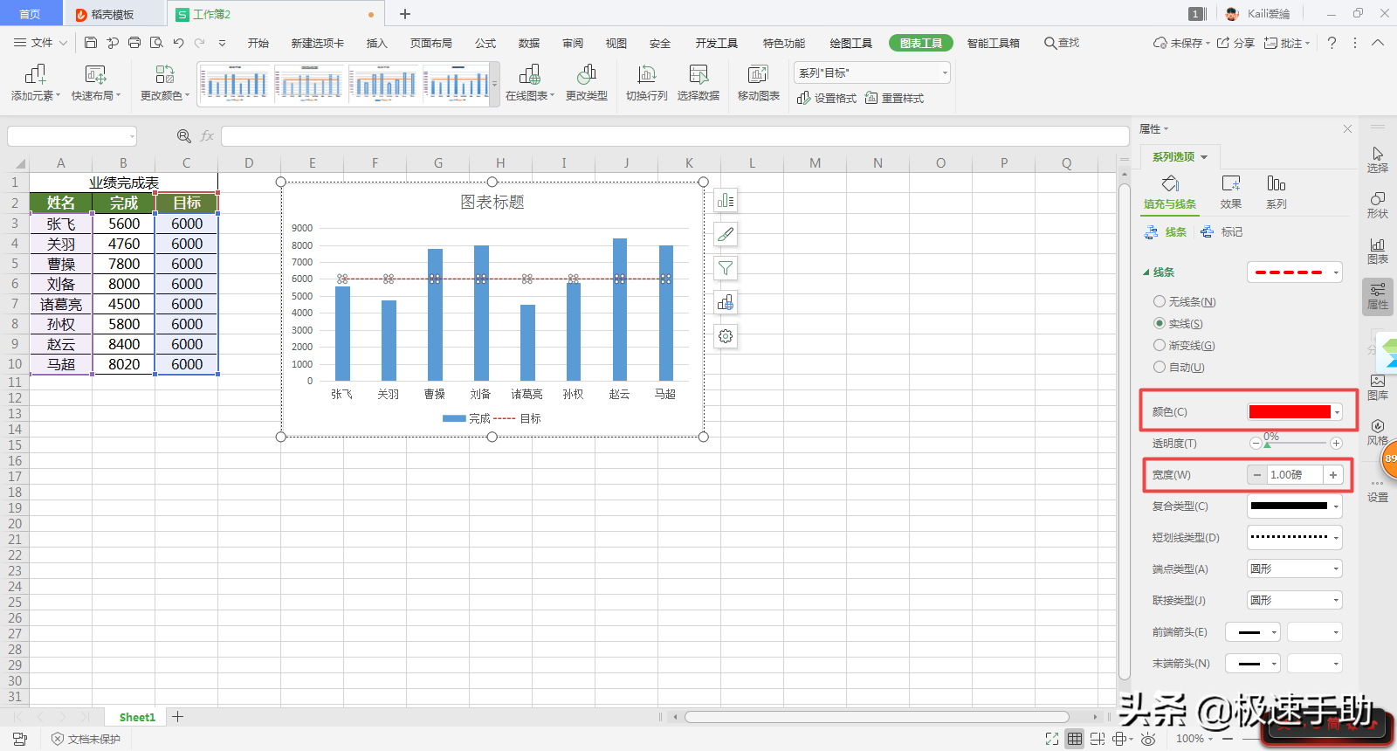The height and width of the screenshot is (751, 1397).
Task: Click the chart elements side button
Action: tap(726, 201)
